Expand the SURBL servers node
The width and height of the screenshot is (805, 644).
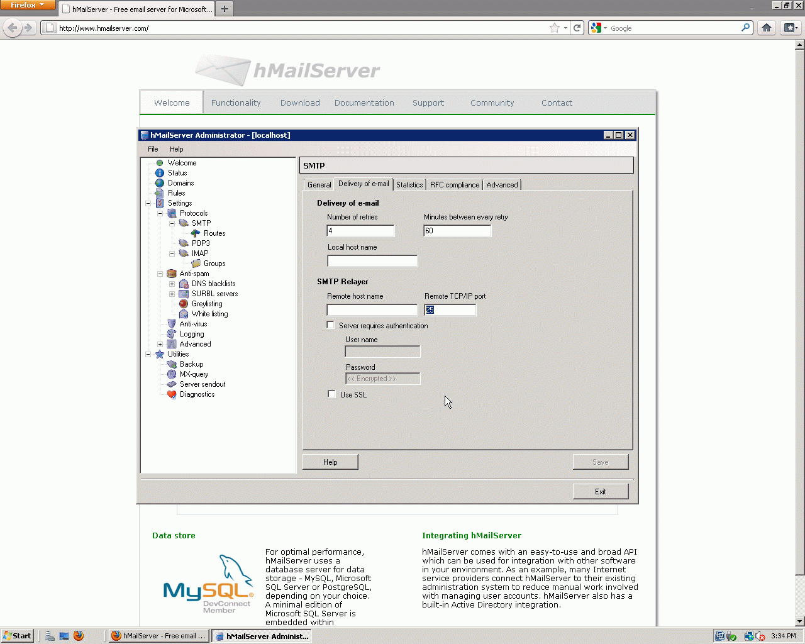point(172,294)
